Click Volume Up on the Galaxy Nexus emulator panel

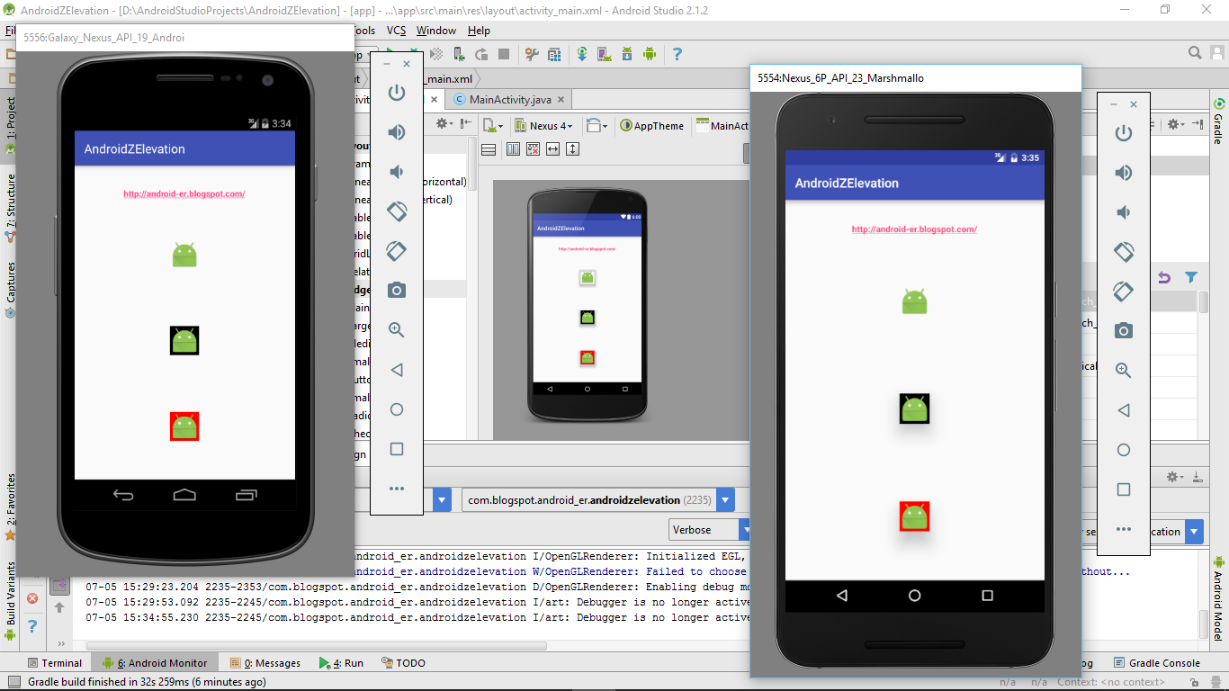396,131
